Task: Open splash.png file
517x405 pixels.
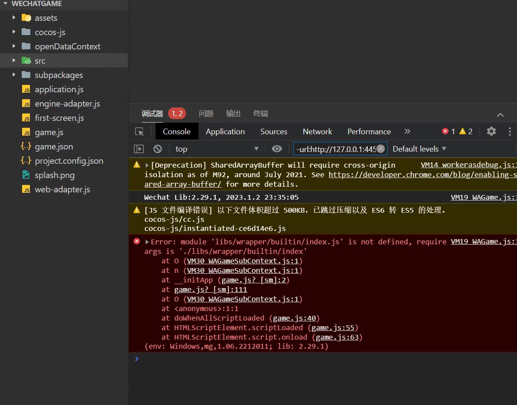Action: coord(55,175)
